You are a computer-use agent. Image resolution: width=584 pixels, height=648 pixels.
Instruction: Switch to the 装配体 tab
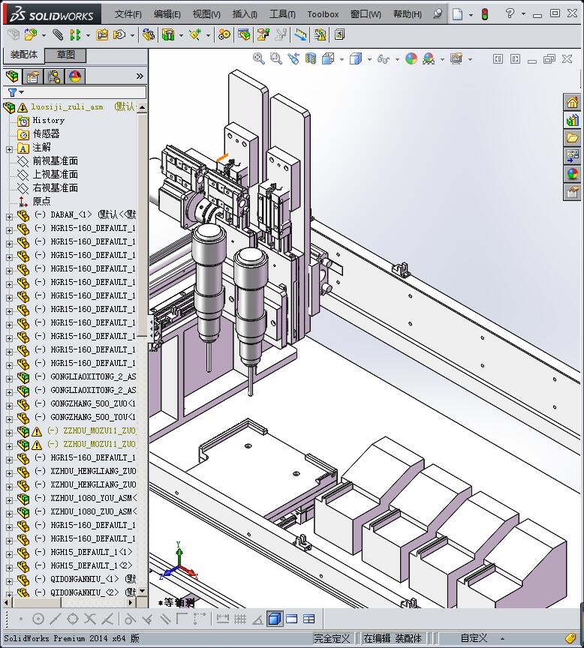23,55
